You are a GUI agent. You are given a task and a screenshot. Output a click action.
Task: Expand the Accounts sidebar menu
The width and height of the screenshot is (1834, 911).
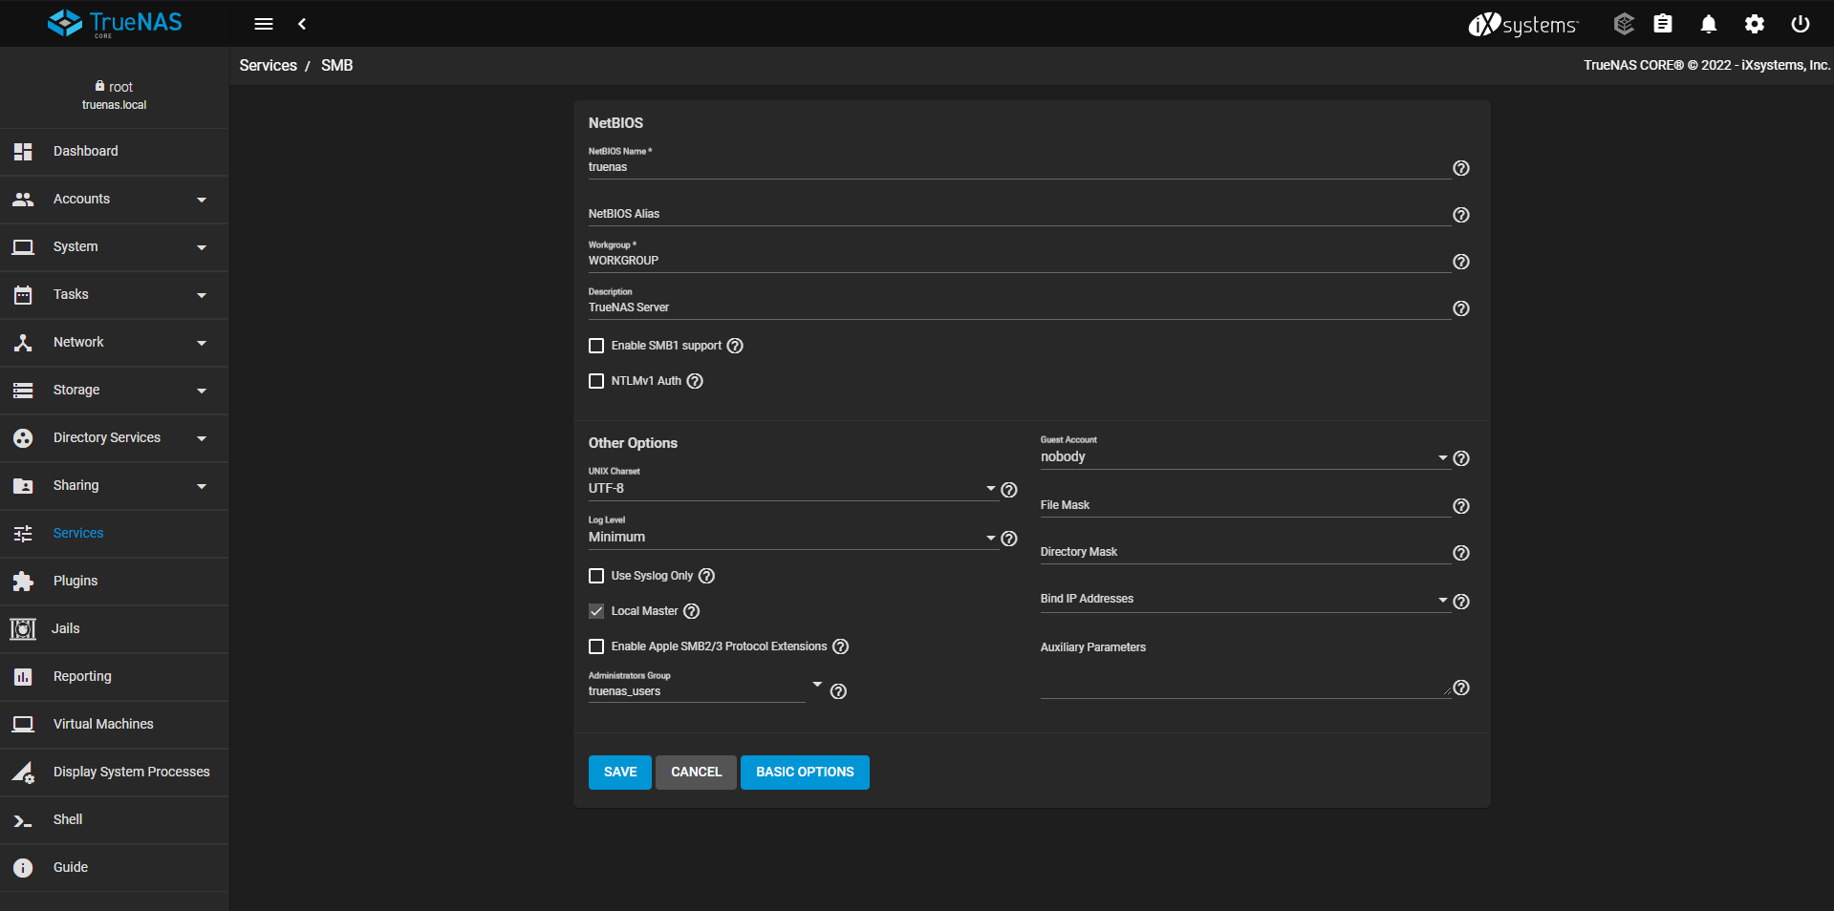(115, 200)
